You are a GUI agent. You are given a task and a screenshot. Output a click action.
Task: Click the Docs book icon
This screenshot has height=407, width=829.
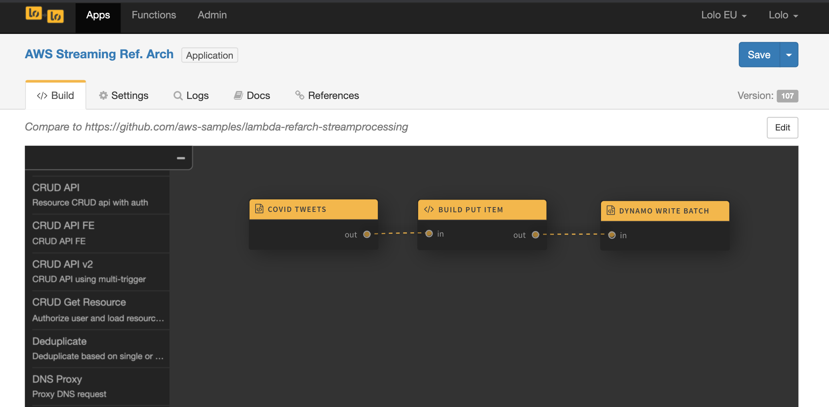(238, 95)
